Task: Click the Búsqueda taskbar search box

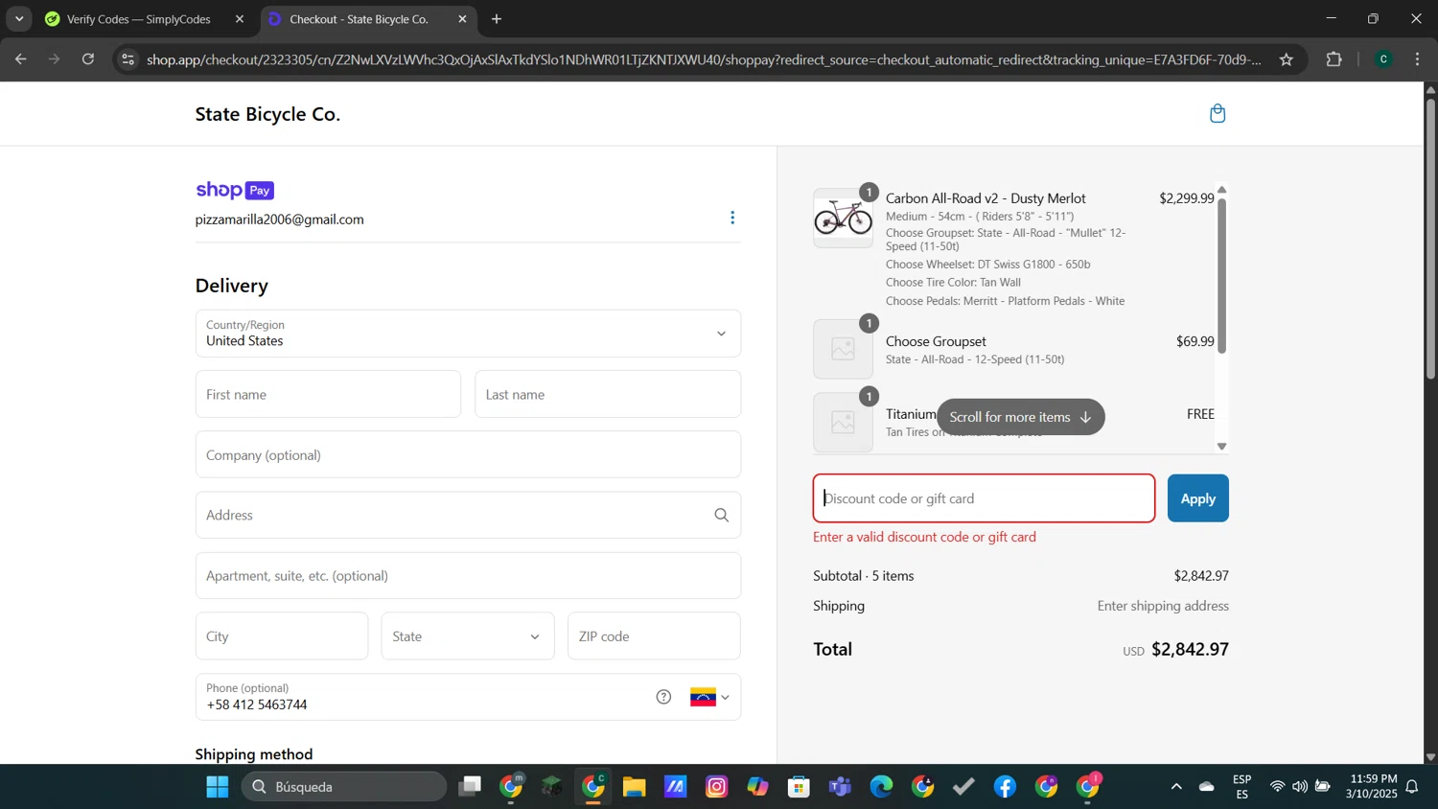Action: (344, 787)
